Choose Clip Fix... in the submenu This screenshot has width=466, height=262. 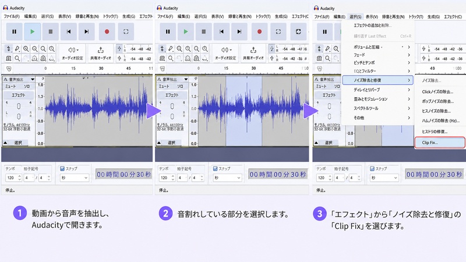pos(440,143)
